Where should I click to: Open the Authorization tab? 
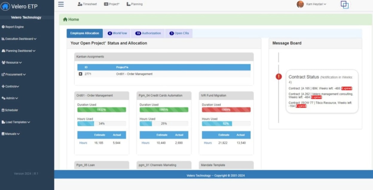(148, 33)
